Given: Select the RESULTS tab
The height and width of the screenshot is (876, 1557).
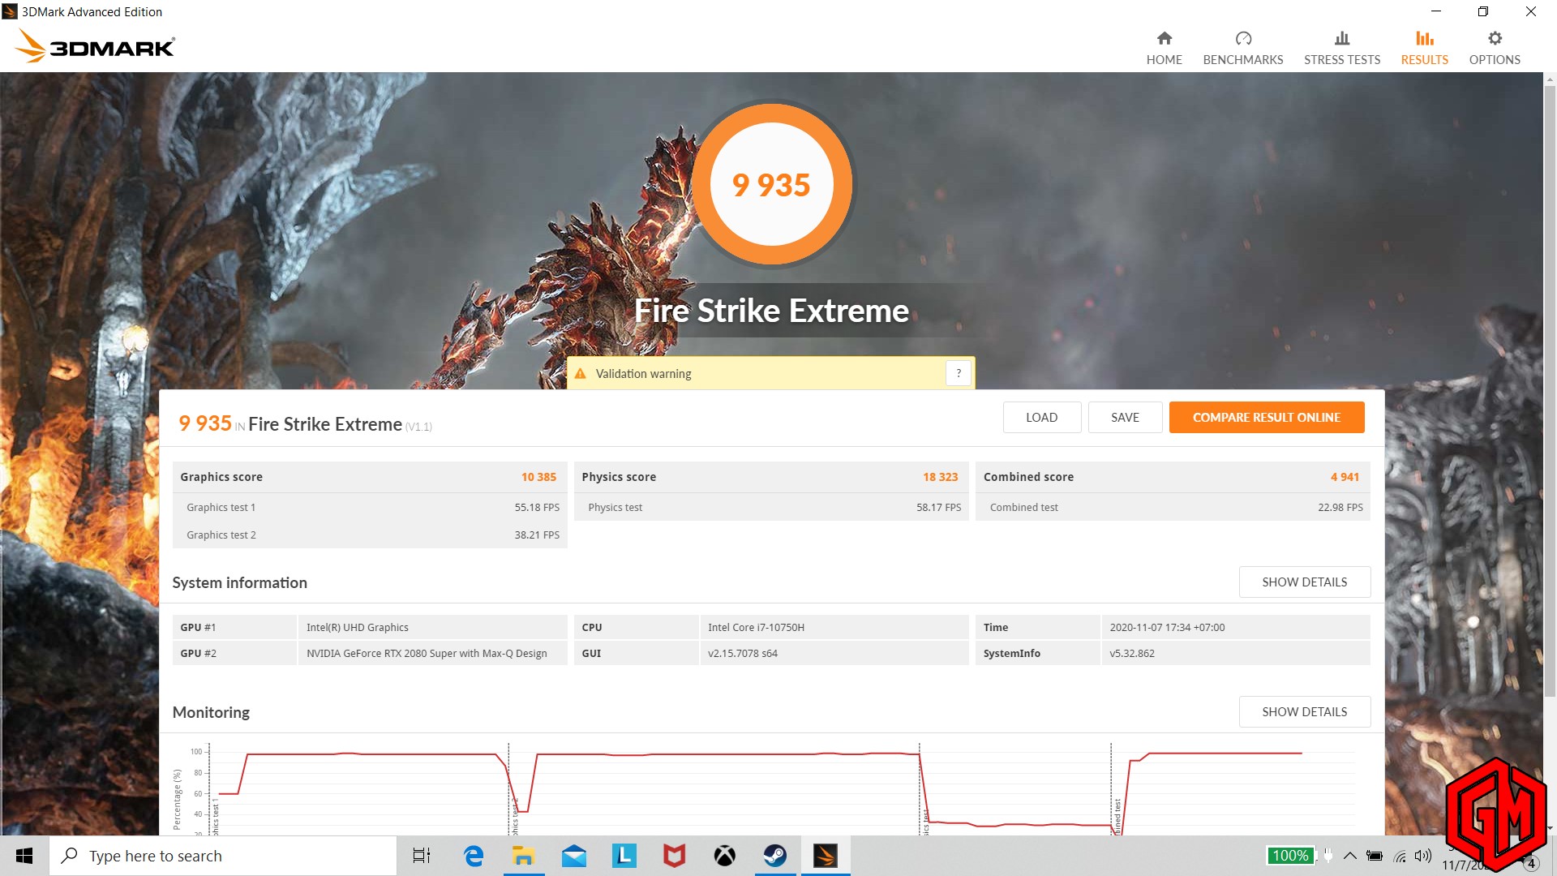Looking at the screenshot, I should click(1424, 49).
